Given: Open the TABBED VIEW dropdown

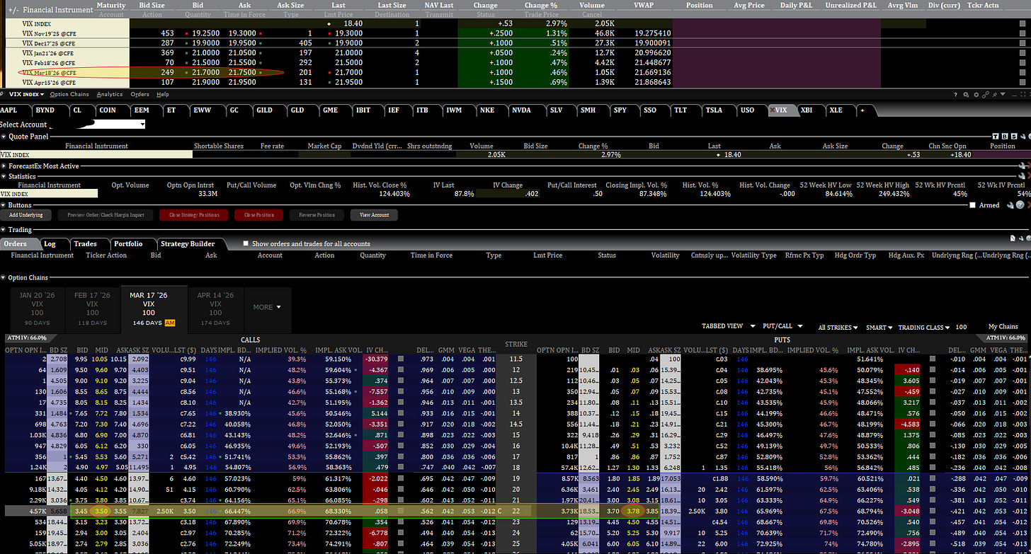Looking at the screenshot, I should (728, 326).
